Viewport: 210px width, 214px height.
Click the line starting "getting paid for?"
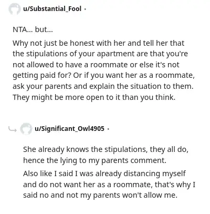point(103,76)
